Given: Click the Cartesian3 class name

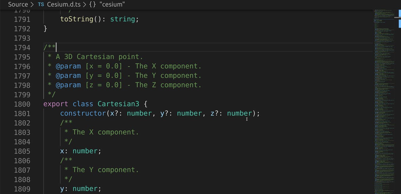Looking at the screenshot, I should 118,104.
